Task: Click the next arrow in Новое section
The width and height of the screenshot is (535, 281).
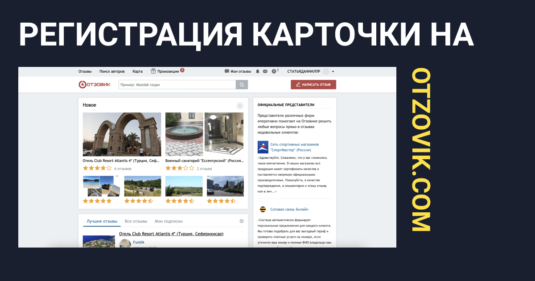Action: (240, 106)
